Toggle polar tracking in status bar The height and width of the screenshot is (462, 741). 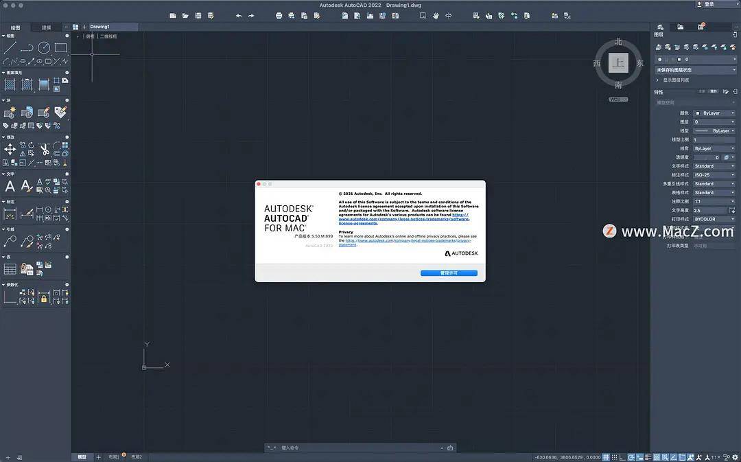(x=631, y=457)
